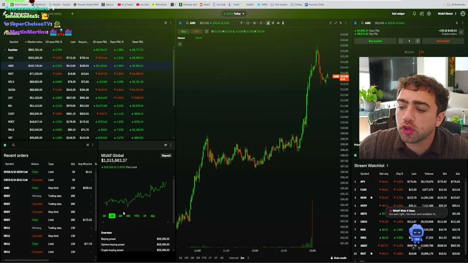
Task: Open the Positions widget three-dot menu
Action: pyautogui.click(x=170, y=23)
